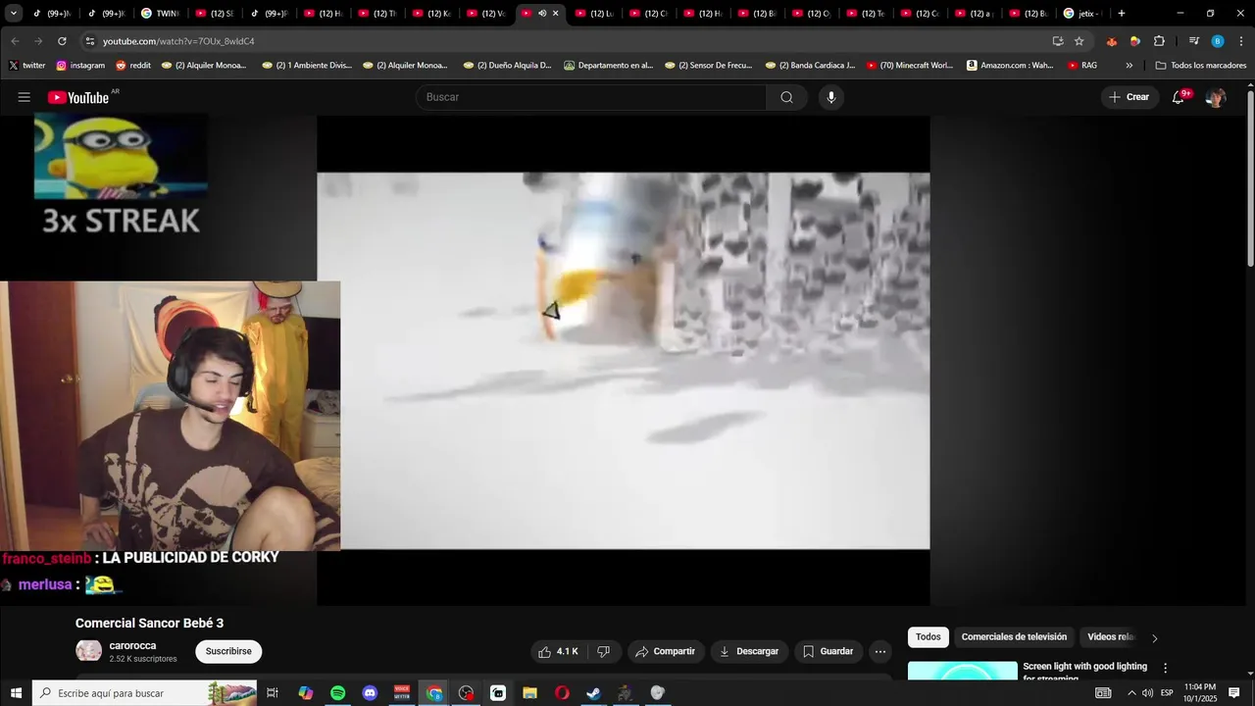Start voice search with the microphone

tap(831, 97)
